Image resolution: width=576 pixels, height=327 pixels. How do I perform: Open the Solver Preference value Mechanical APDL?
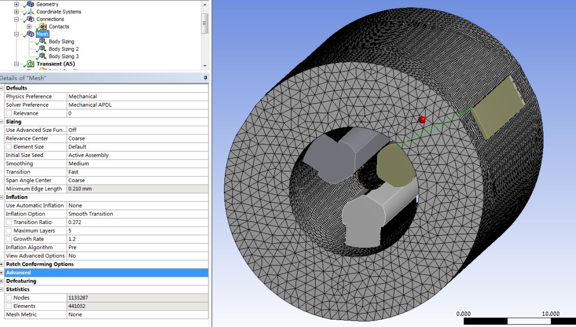pyautogui.click(x=138, y=105)
